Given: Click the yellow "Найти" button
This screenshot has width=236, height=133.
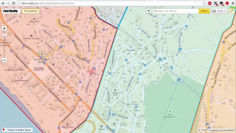Looking at the screenshot, I should coord(204,11).
